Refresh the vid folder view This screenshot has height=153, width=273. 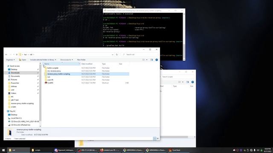(117, 55)
